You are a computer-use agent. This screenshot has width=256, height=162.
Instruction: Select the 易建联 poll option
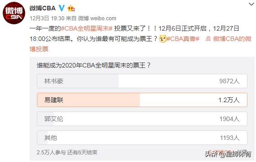pos(142,100)
